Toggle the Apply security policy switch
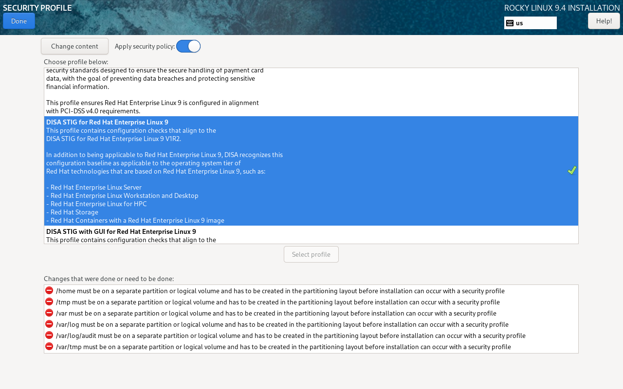This screenshot has height=389, width=623. pos(188,46)
